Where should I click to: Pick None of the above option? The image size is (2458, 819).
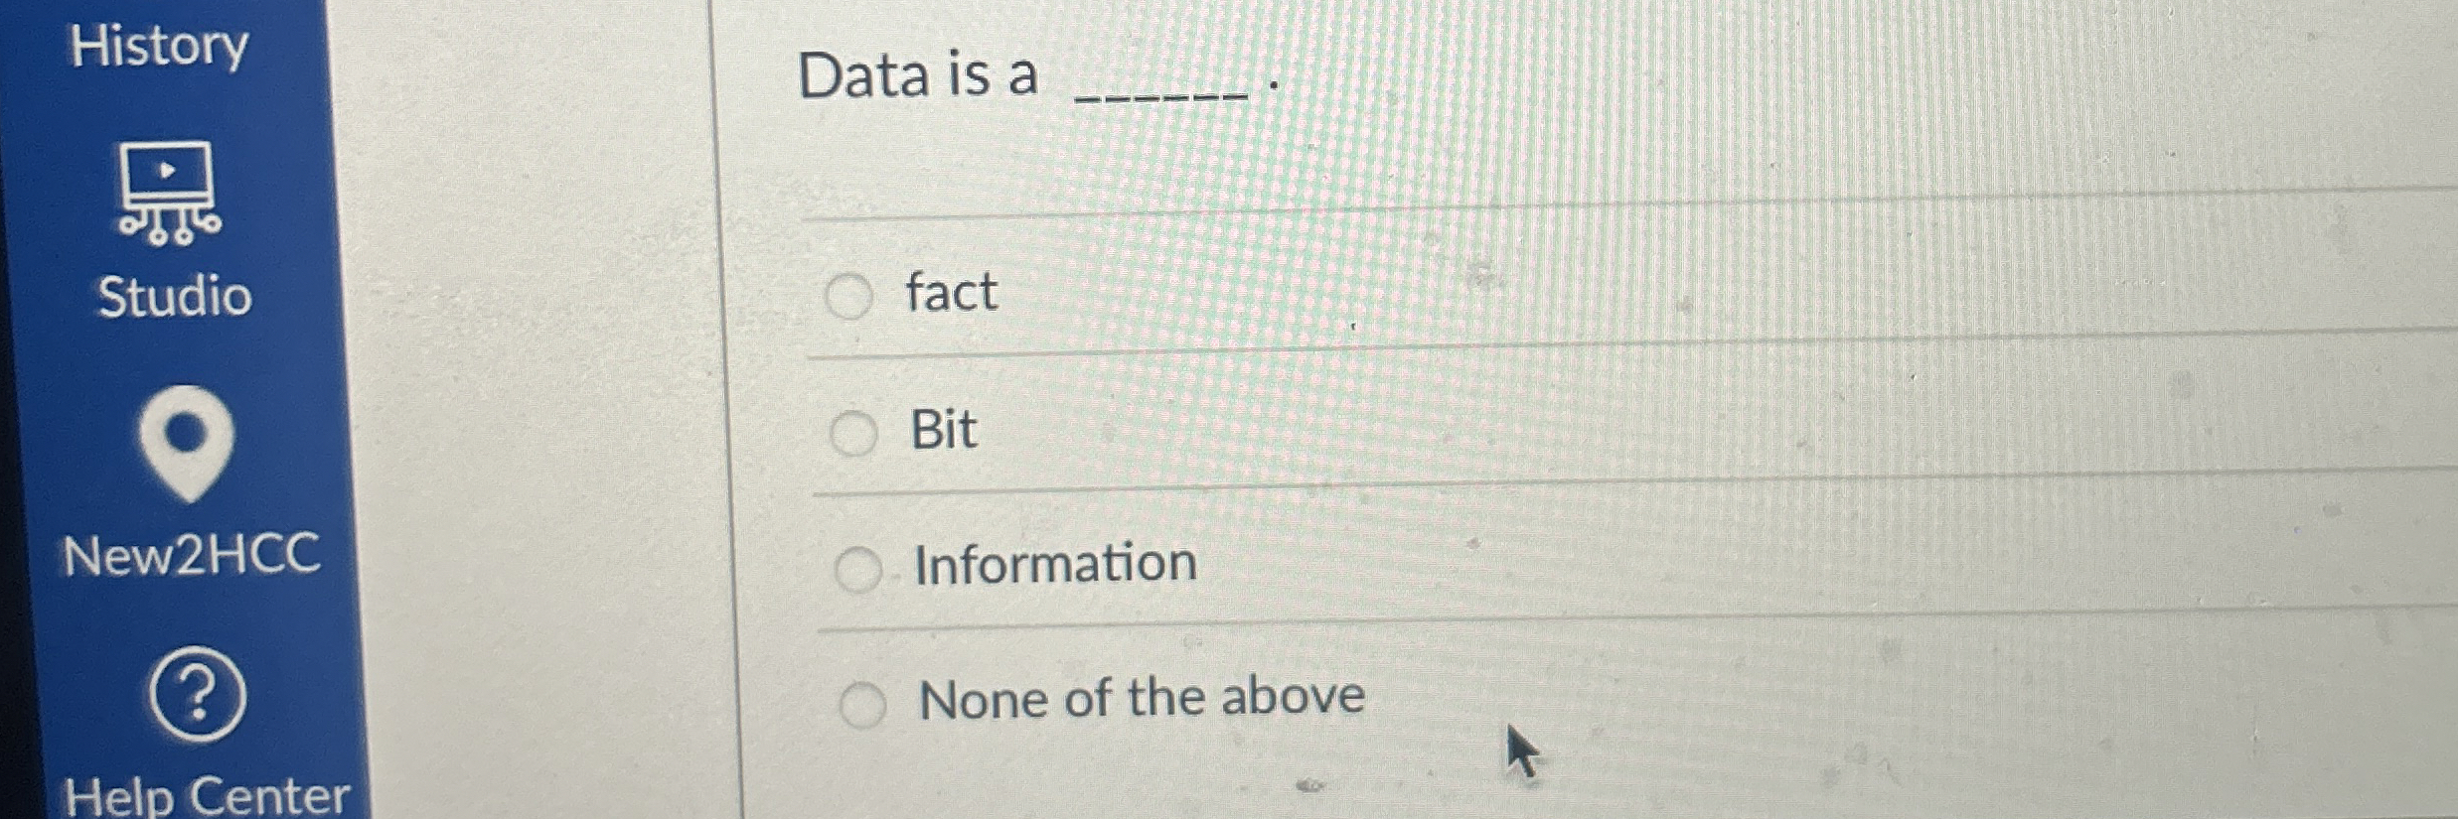[x=866, y=703]
